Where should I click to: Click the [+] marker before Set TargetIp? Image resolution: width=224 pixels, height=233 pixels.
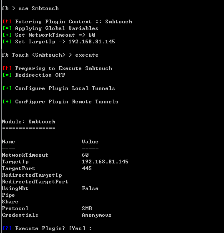[7, 42]
